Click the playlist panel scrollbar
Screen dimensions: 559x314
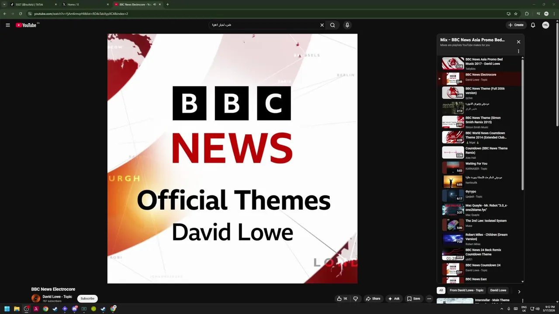[522, 124]
